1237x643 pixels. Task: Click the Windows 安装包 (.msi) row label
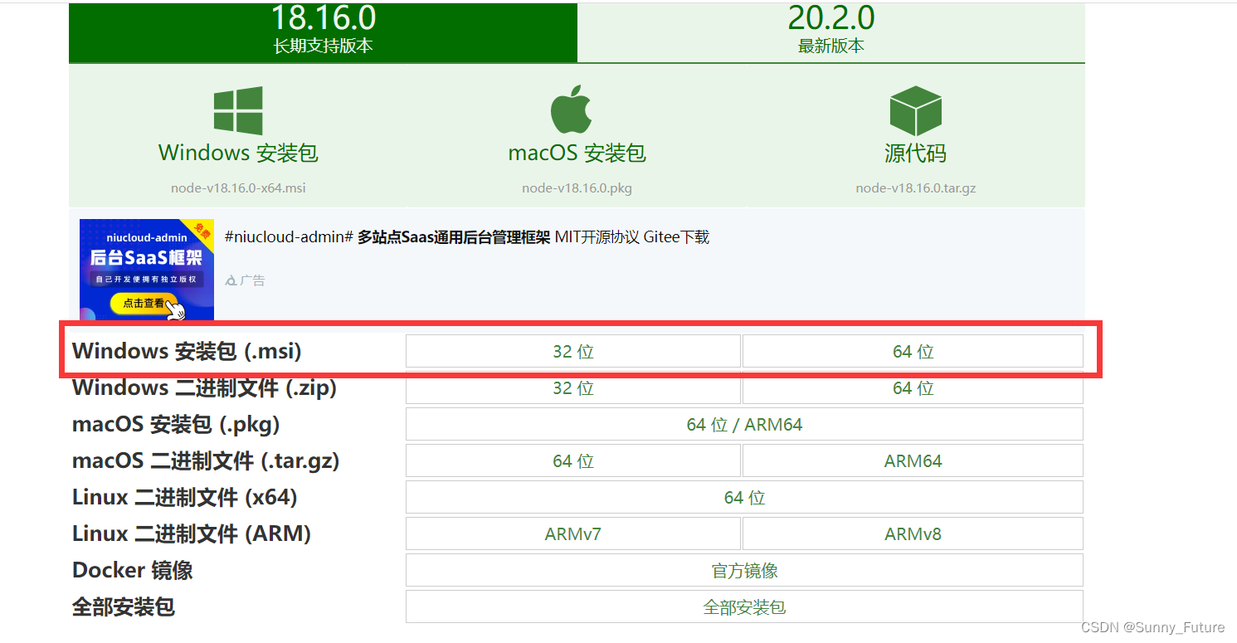point(187,351)
